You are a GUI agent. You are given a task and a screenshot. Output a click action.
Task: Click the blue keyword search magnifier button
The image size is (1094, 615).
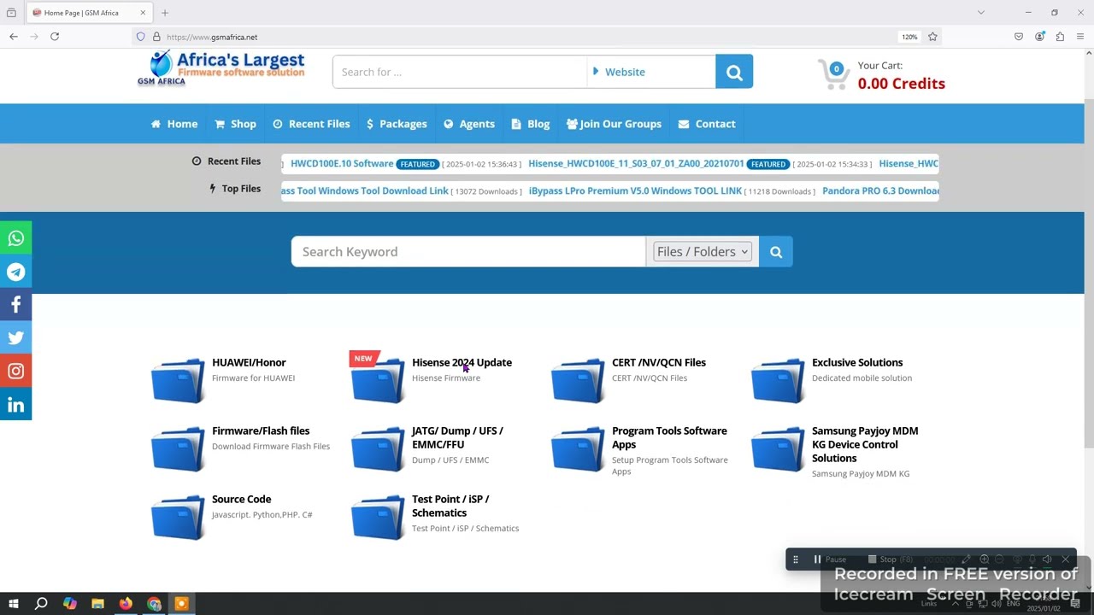point(776,252)
